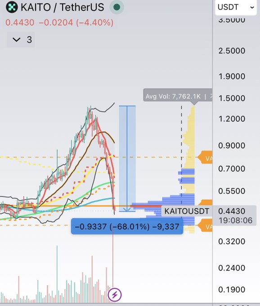
Task: Click the countdown timer 19:08:06
Action: tap(235, 220)
